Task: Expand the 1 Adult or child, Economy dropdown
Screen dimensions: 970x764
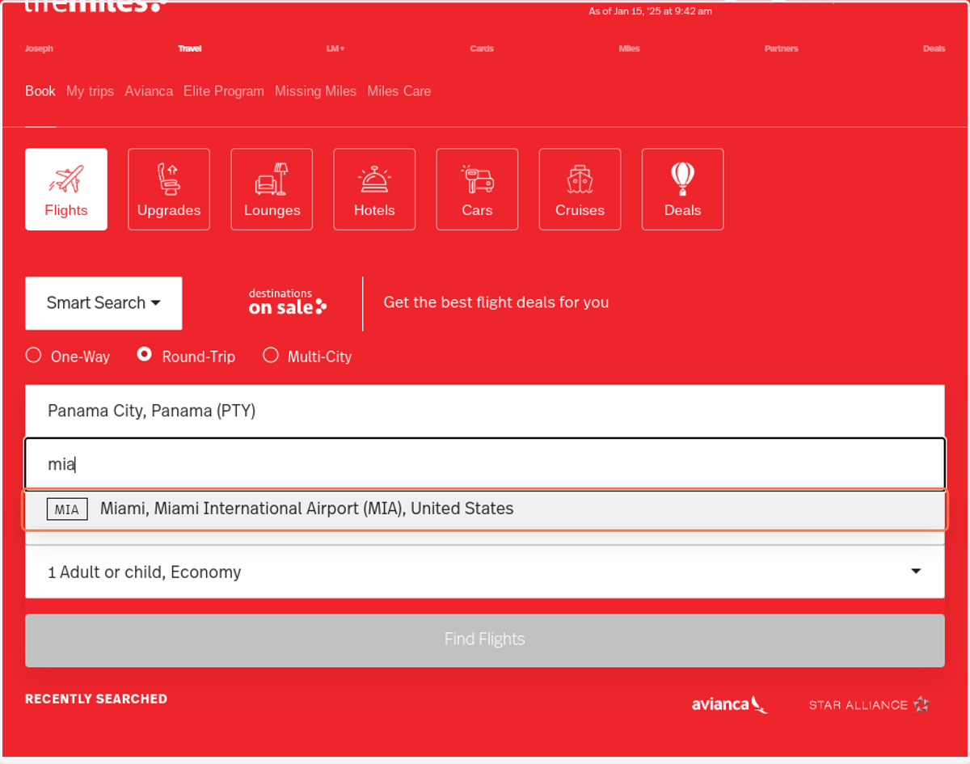Action: click(x=485, y=572)
